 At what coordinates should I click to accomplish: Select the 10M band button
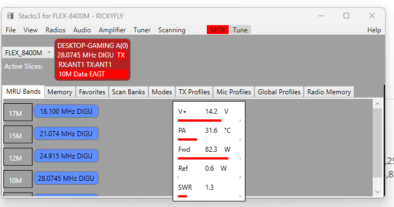click(18, 179)
